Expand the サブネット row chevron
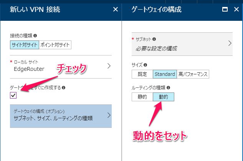Image resolution: width=243 pixels, height=161 pixels. 230,43
